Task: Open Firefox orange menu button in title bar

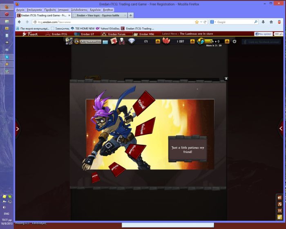Action: [17, 4]
